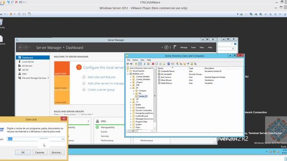Select Dashboard in Server Manager sidebar
287x161 pixels.
coord(33,58)
